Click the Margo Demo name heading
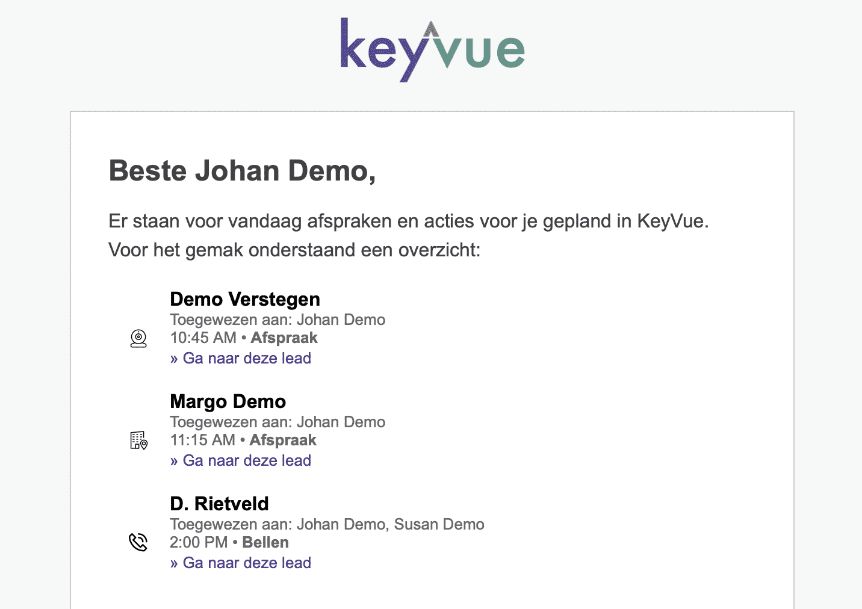862x609 pixels. click(228, 401)
